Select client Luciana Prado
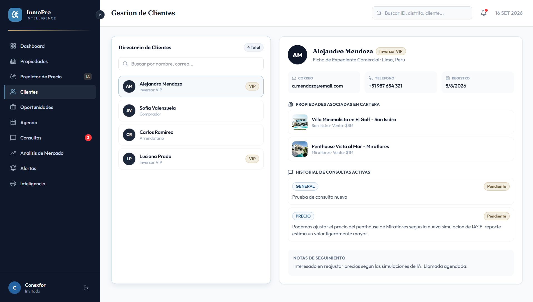The image size is (533, 302). tap(191, 159)
